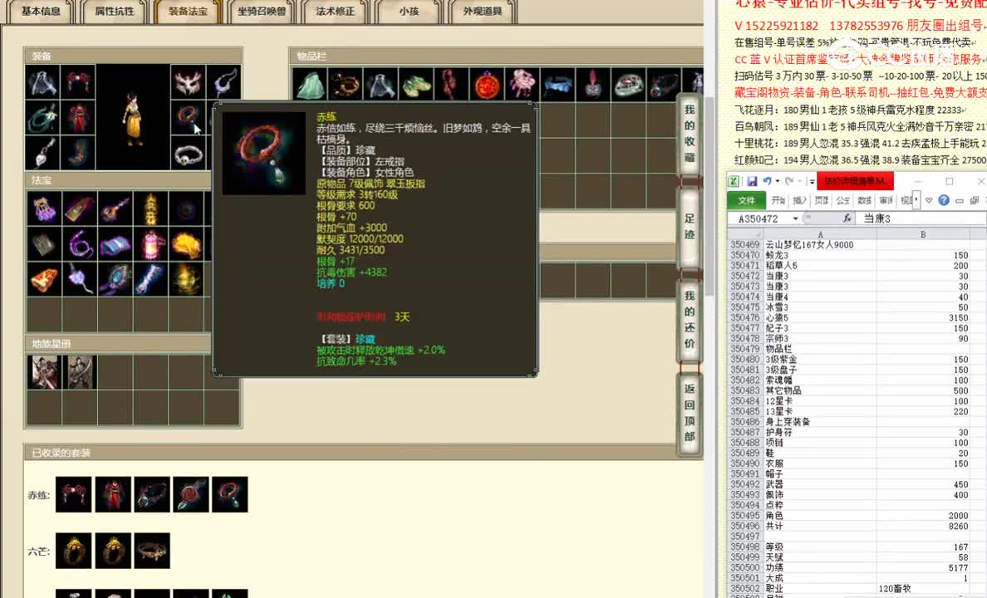Open the Undo history dropdown arrow
Screen dimensions: 987x598
point(777,181)
